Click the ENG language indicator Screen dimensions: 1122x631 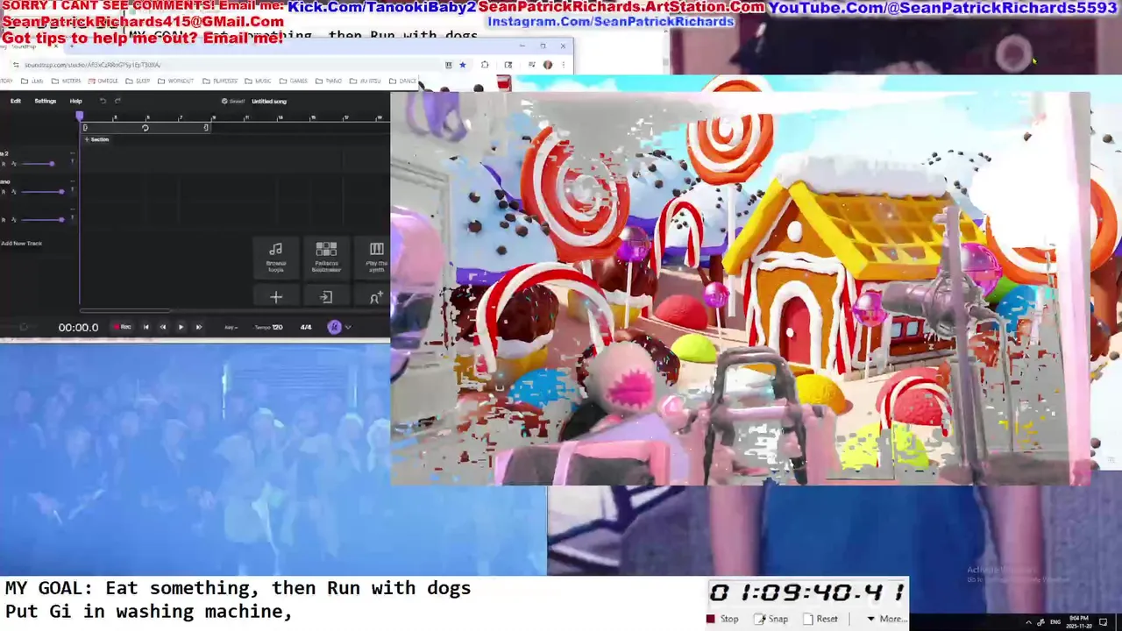tap(1055, 623)
